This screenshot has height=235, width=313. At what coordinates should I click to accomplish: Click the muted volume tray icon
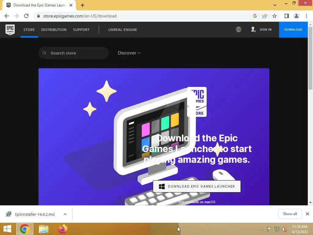[284, 229]
